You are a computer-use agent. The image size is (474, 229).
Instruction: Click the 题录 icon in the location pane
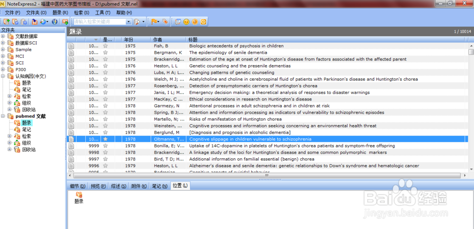tap(79, 195)
